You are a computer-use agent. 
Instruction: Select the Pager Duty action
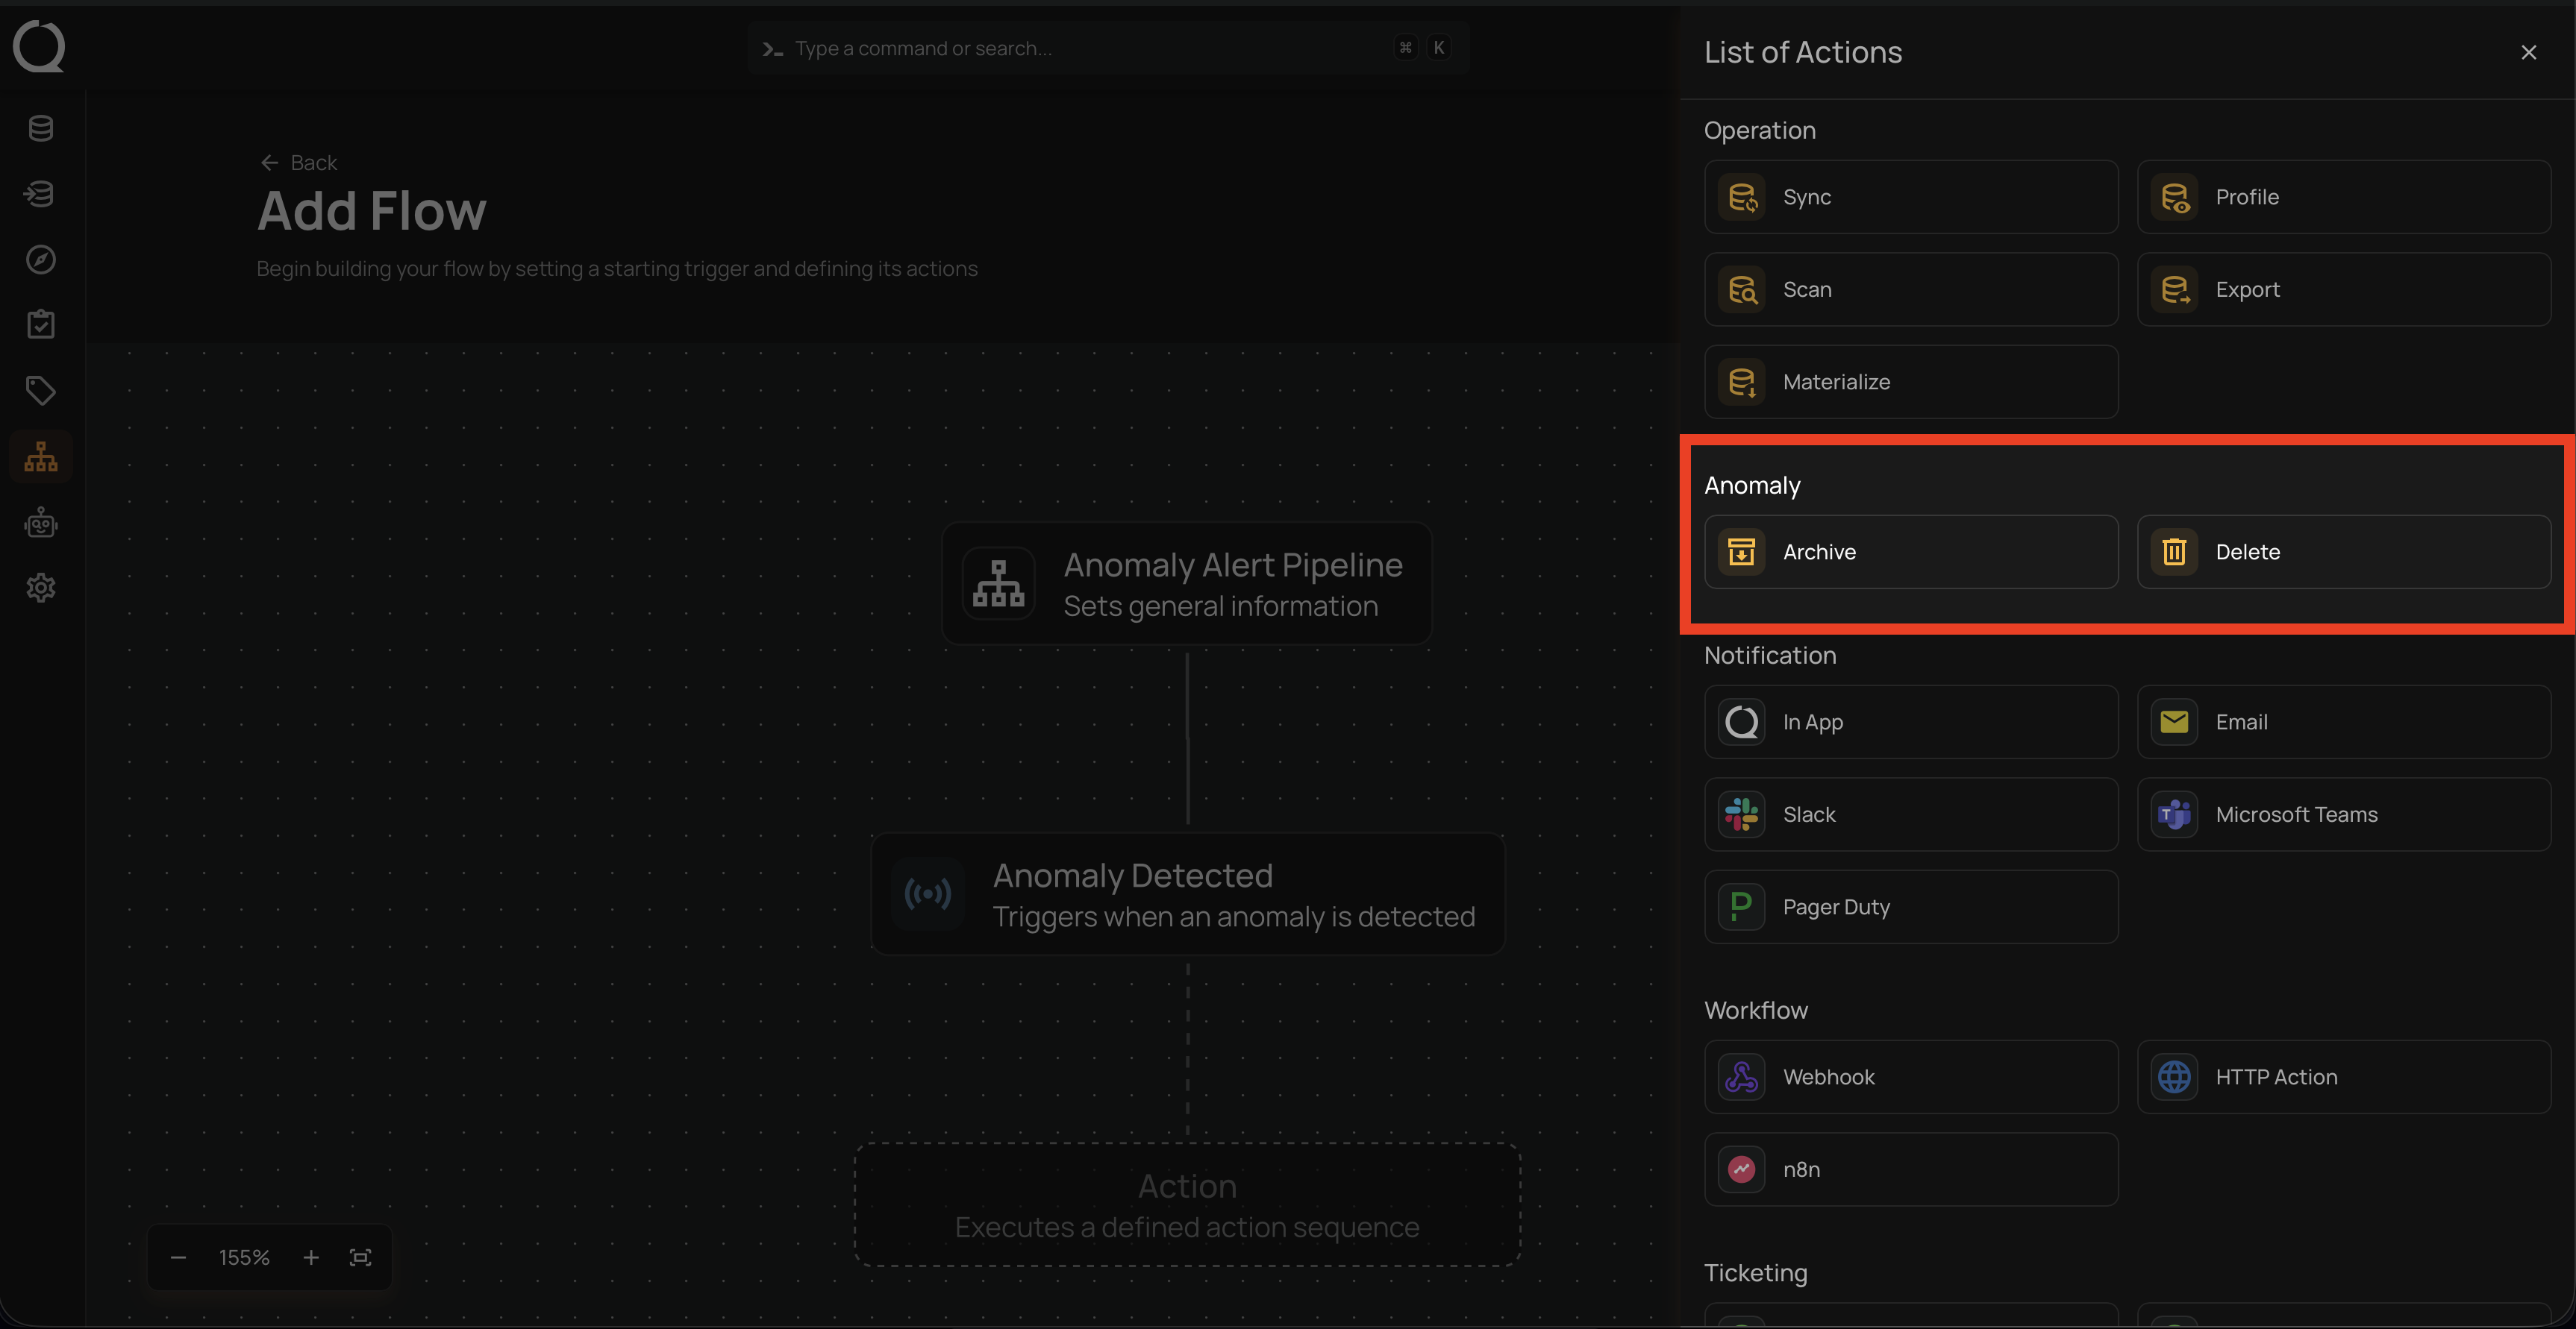pos(1910,908)
